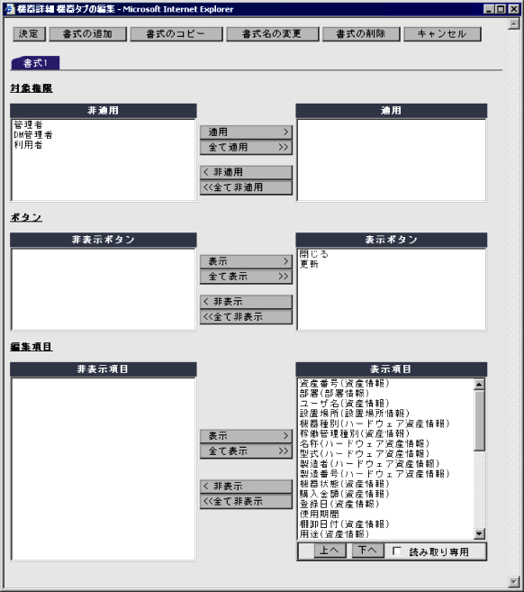The width and height of the screenshot is (524, 592).
Task: Click 全て適用 >> button
Action: click(246, 147)
